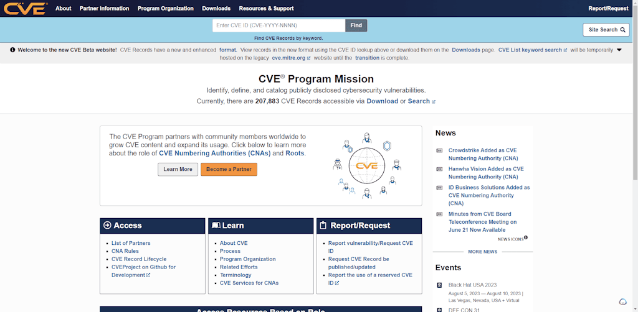638x312 pixels.
Task: Open Minutes from CVE Board Teleconference news
Action: click(x=483, y=222)
